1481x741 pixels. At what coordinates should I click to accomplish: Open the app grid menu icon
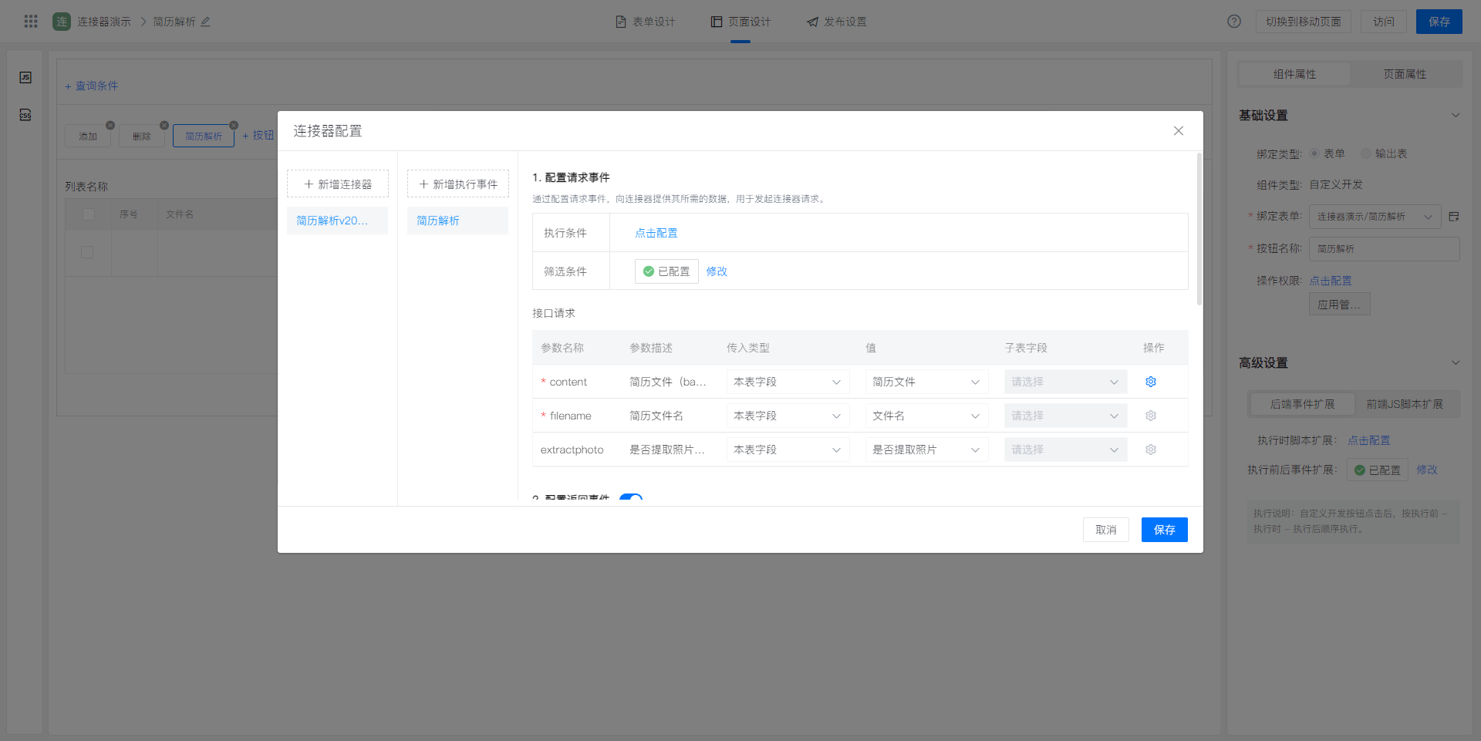(31, 22)
